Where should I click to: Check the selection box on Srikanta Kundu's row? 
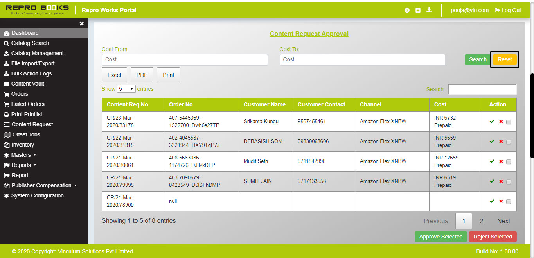[508, 122]
